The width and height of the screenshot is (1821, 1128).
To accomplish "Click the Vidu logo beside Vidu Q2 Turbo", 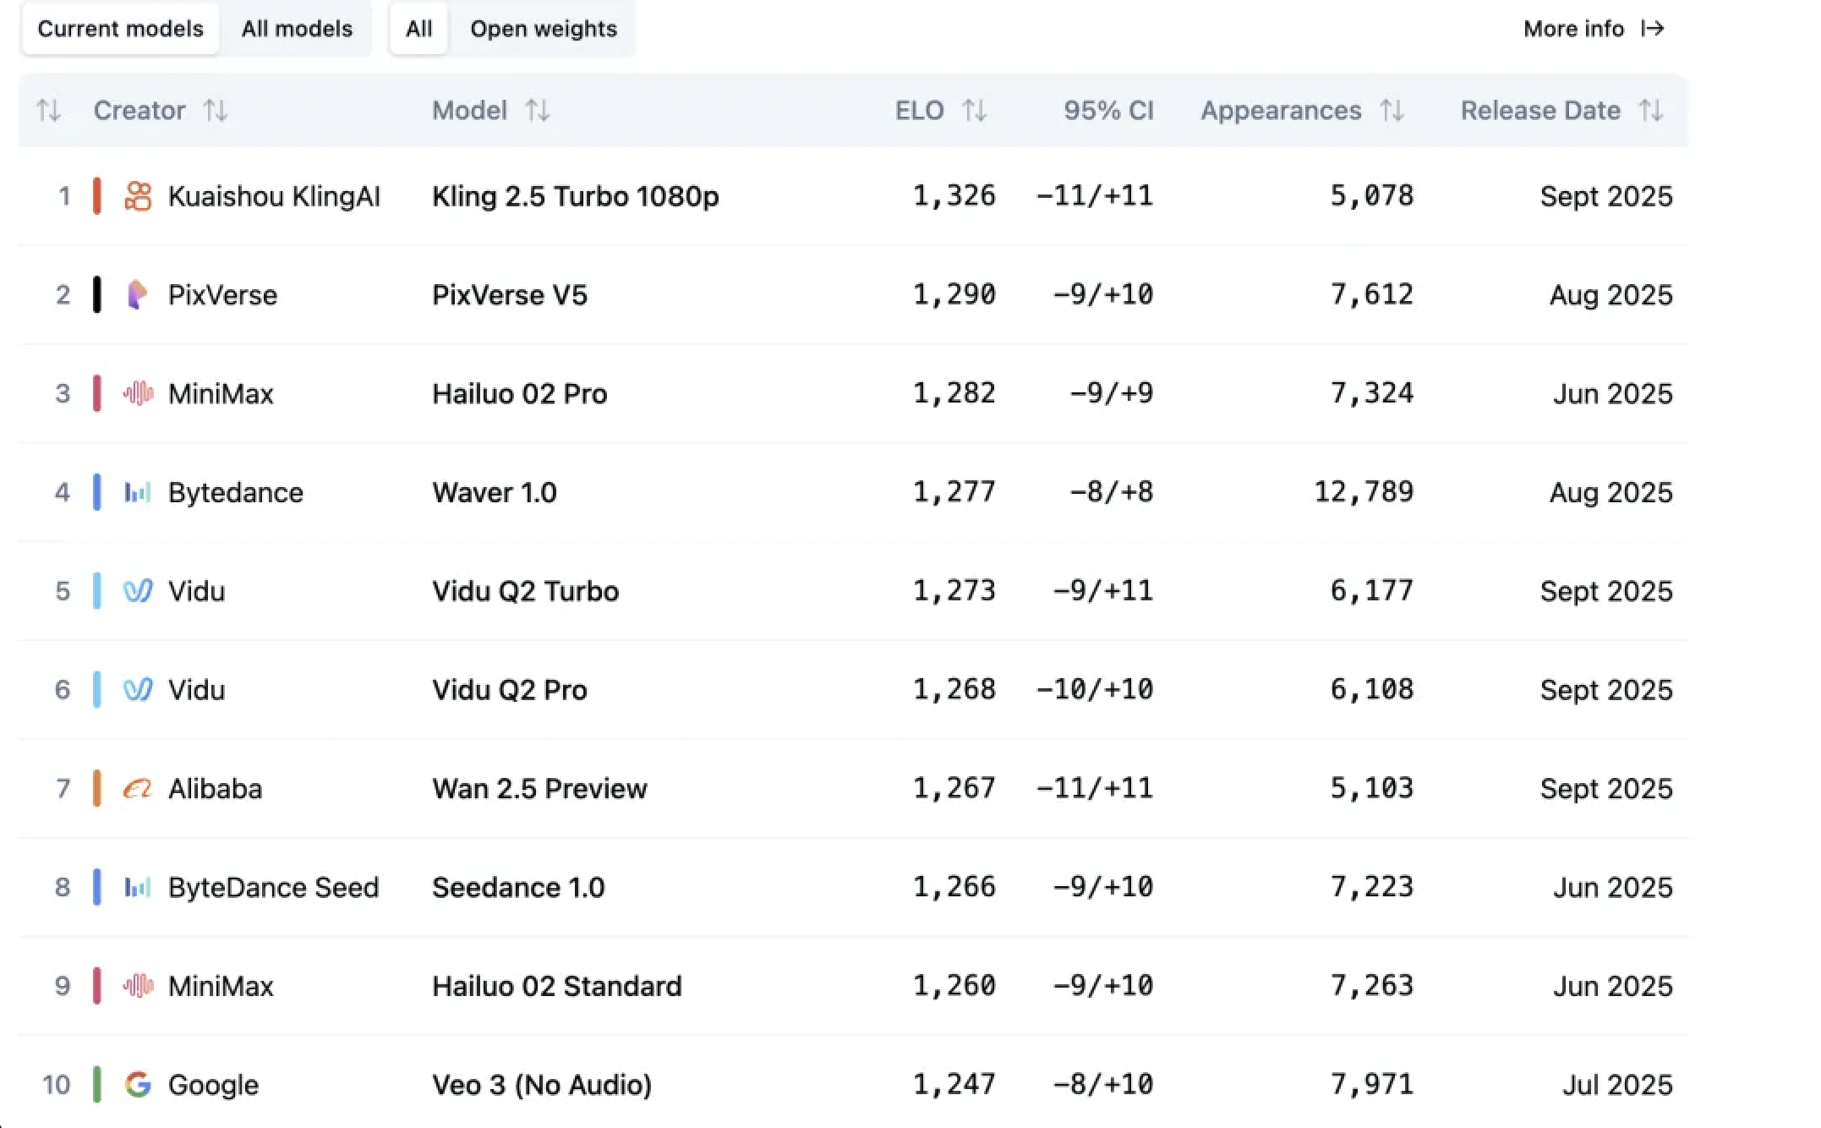I will tap(137, 591).
